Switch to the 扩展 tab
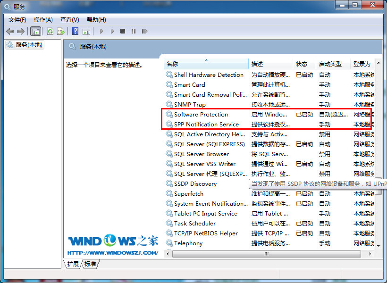Image resolution: width=387 pixels, height=283 pixels. click(x=73, y=264)
